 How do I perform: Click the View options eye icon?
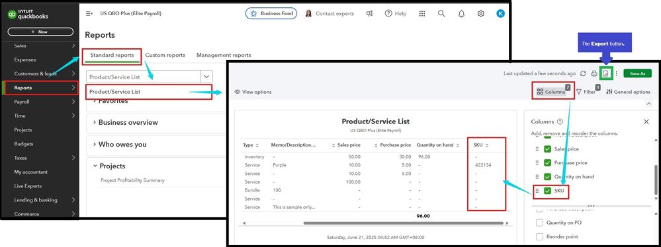238,92
